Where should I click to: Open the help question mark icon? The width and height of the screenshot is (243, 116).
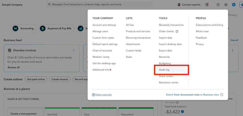(218, 5)
